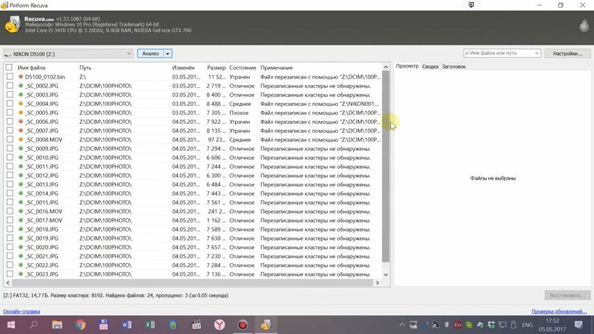Open File Explorer from the taskbar
594x334 pixels.
tap(57, 325)
